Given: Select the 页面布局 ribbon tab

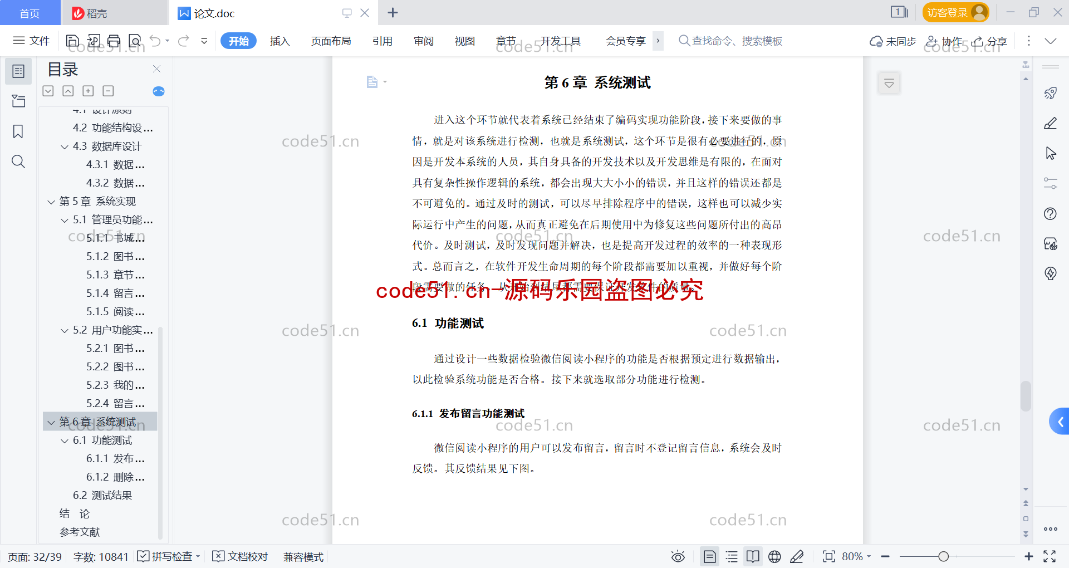Looking at the screenshot, I should click(331, 41).
